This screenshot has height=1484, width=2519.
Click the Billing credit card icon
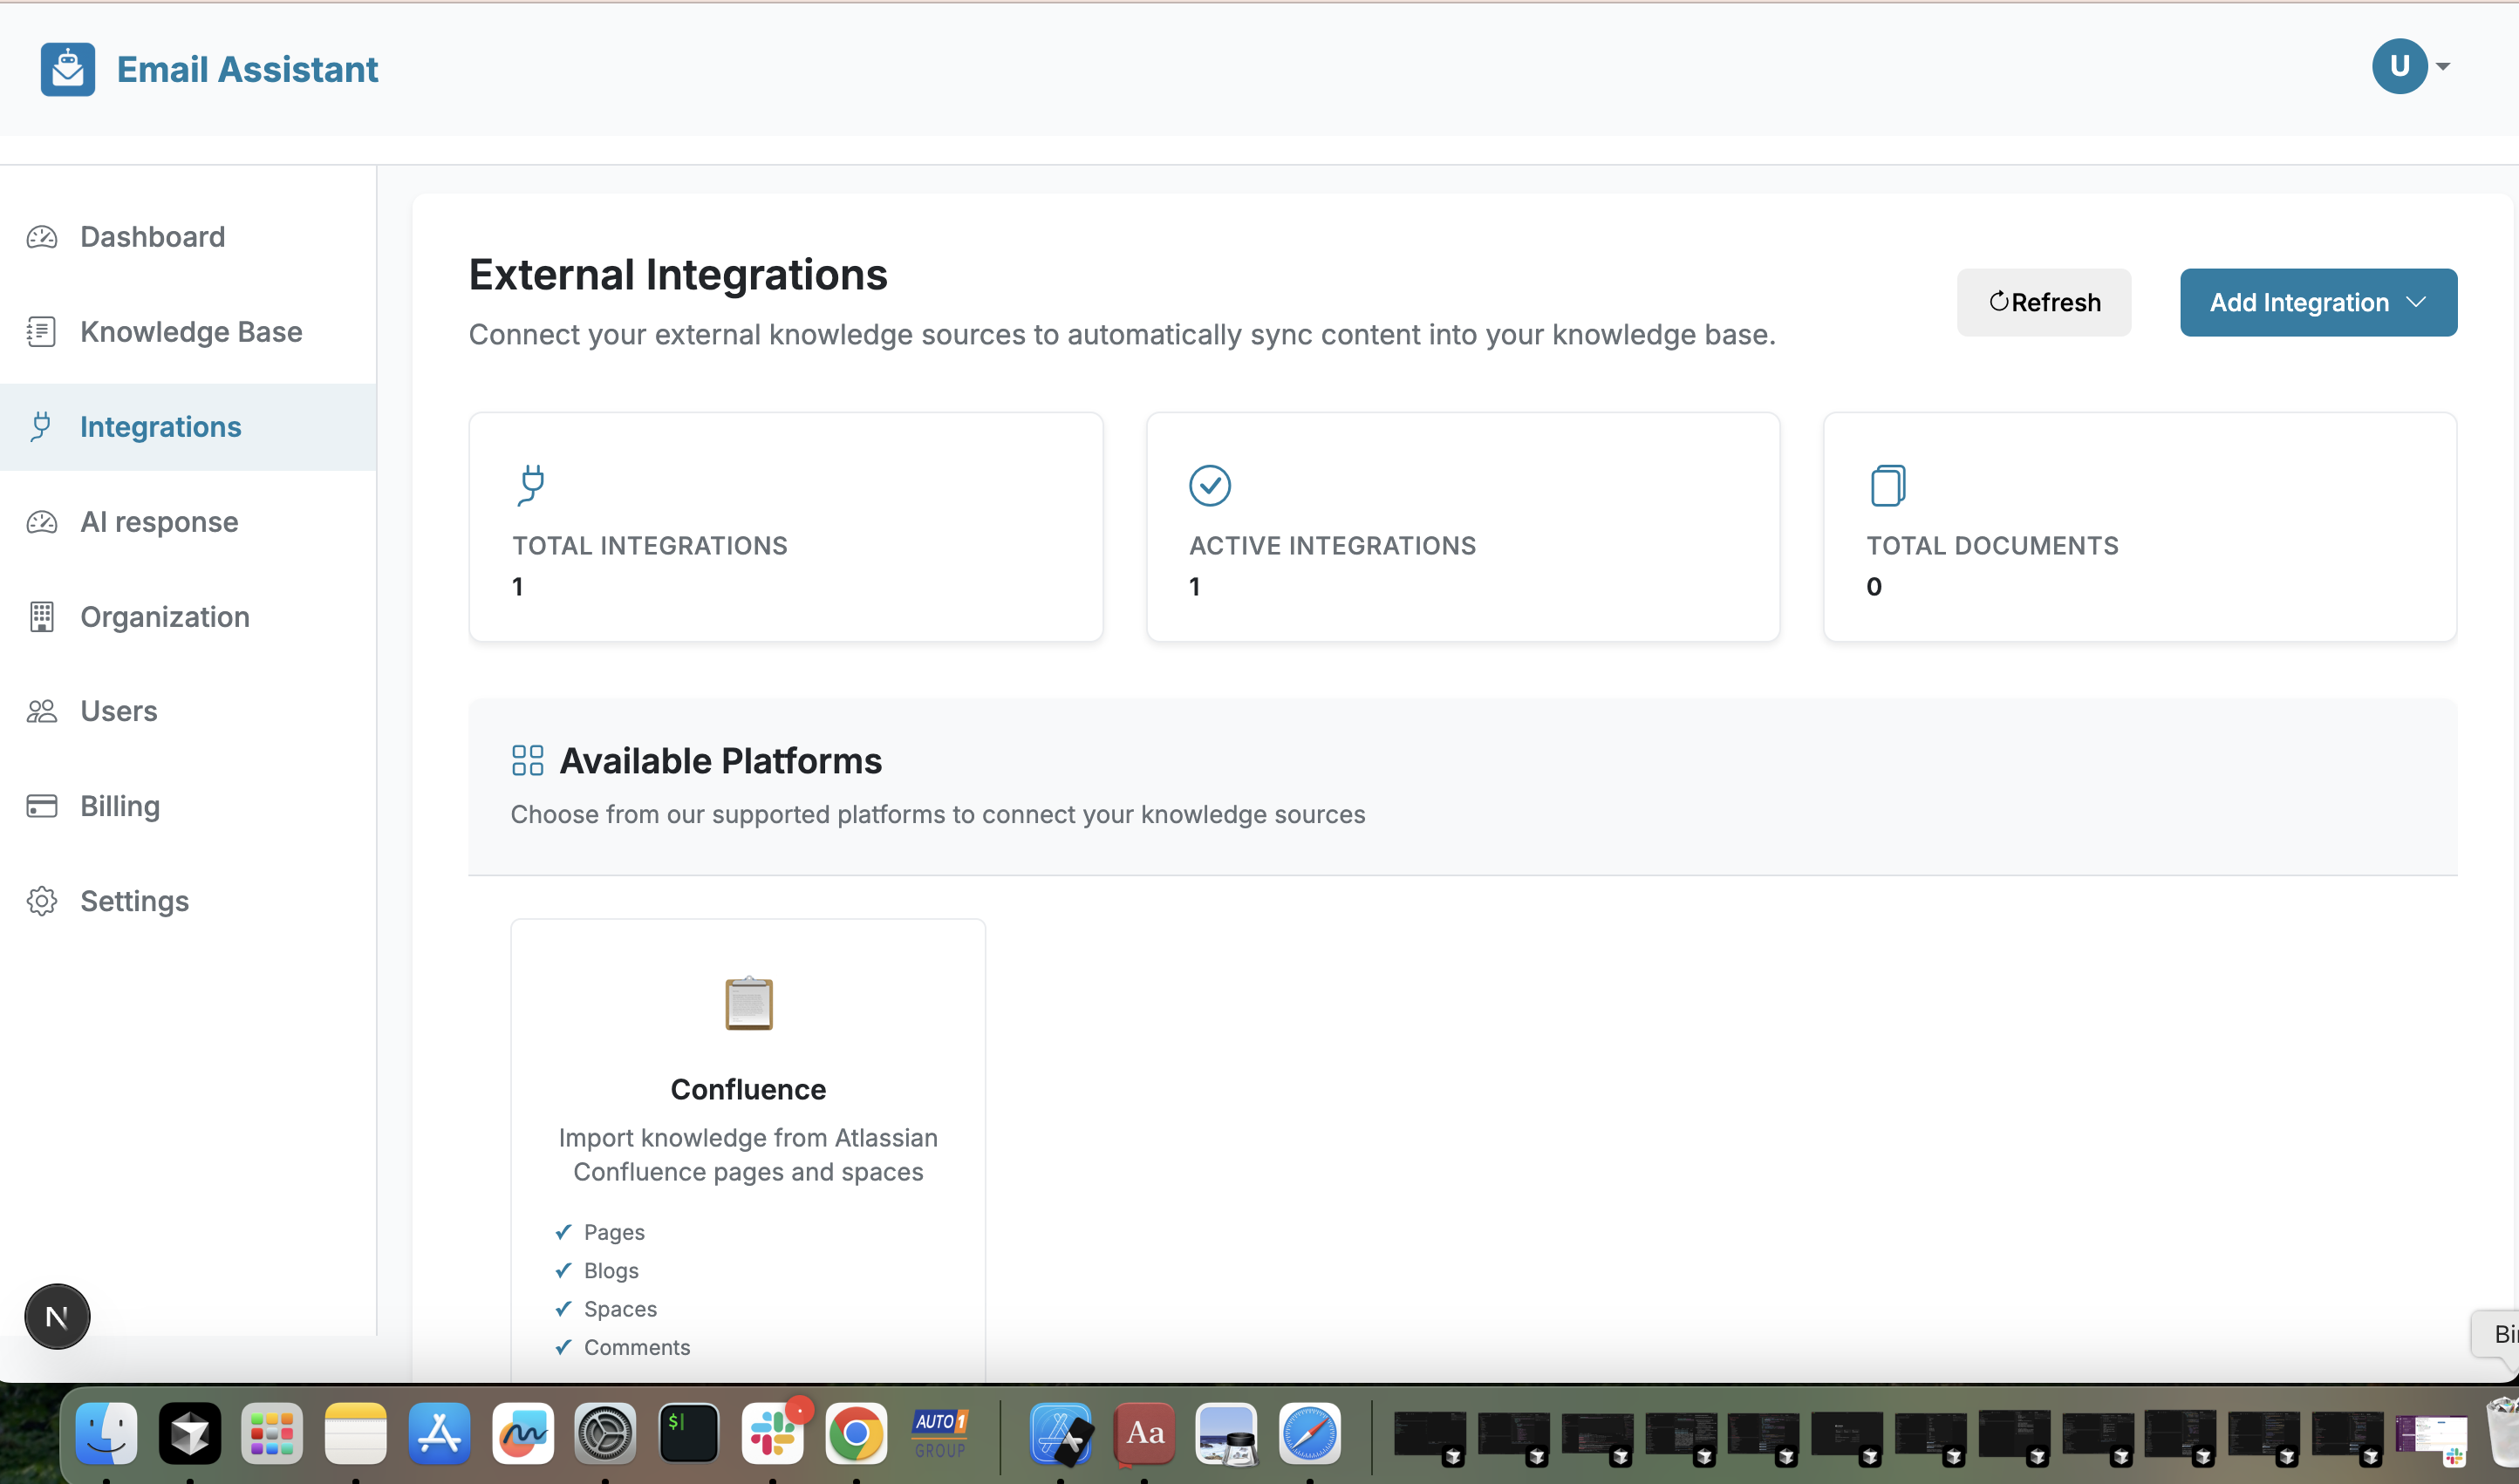click(42, 806)
